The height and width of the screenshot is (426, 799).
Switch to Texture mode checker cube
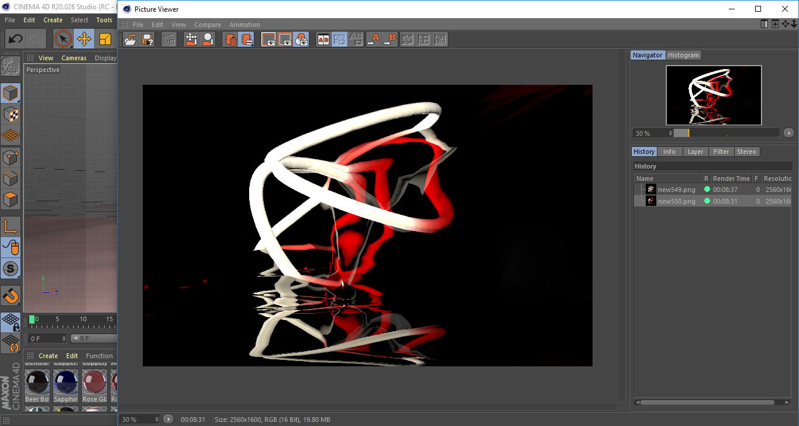tap(11, 114)
